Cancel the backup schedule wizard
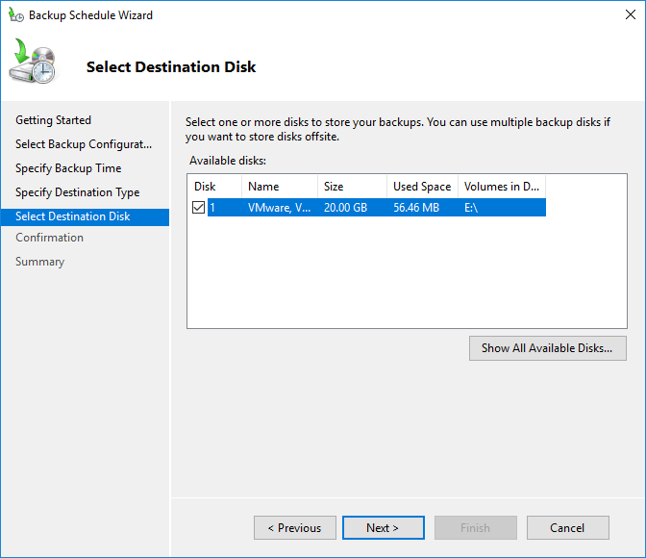This screenshot has height=558, width=646. point(568,527)
